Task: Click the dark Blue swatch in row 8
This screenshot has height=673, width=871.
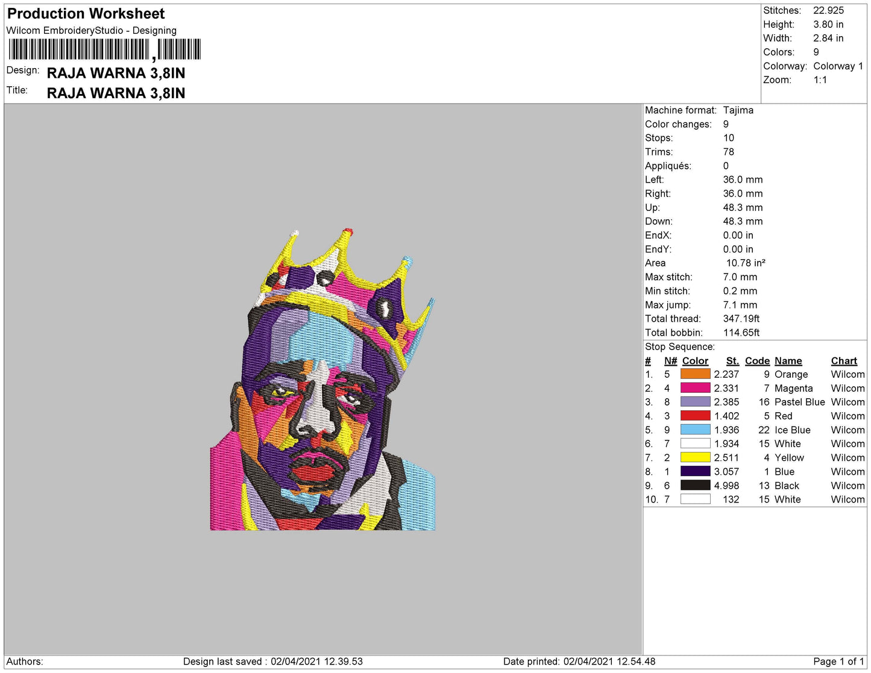Action: [x=695, y=471]
